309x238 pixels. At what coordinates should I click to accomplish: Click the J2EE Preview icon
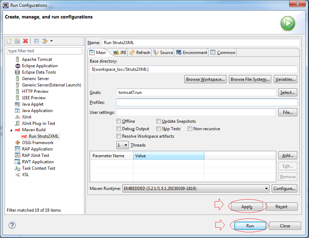coord(17,97)
